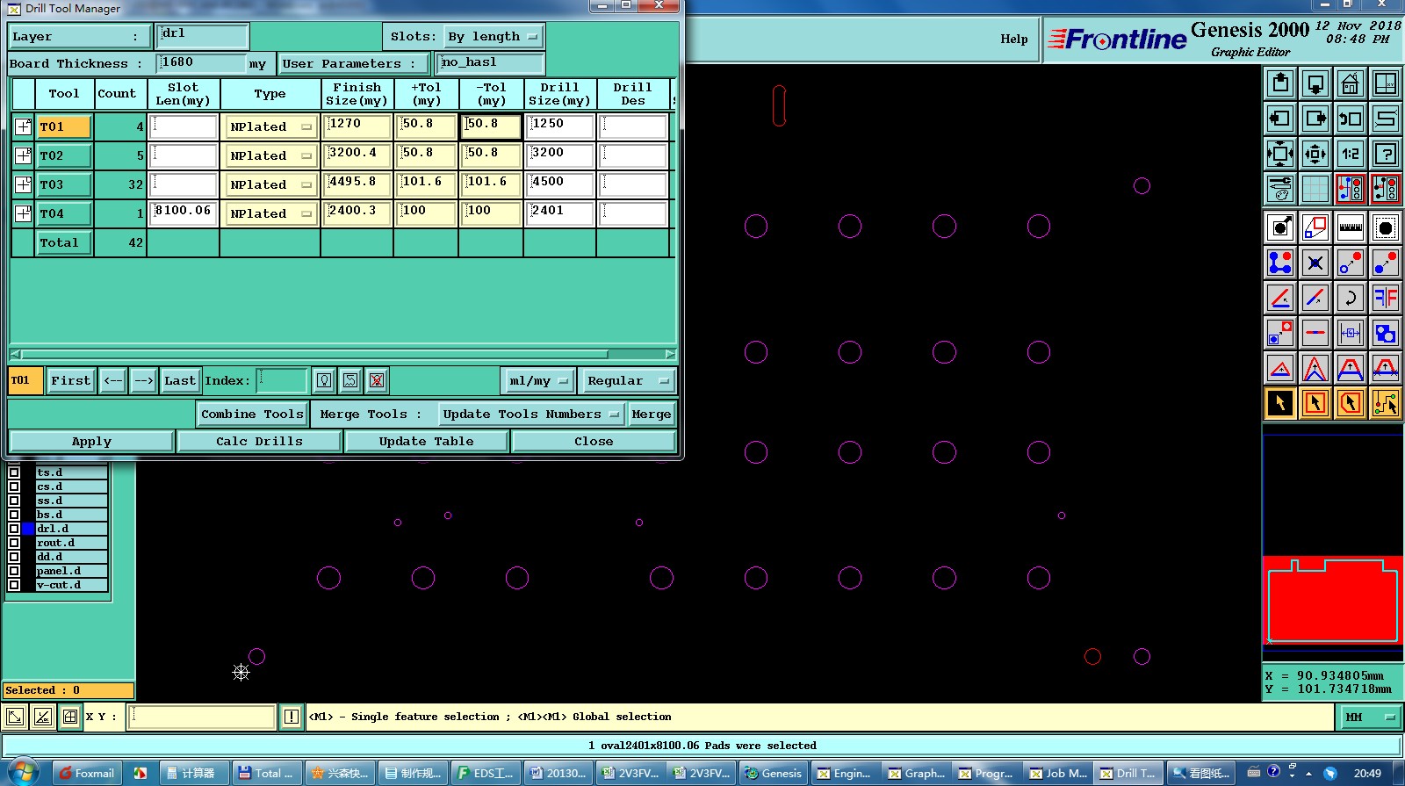
Task: Click the rotate feature curved arrow icon
Action: 1351,298
